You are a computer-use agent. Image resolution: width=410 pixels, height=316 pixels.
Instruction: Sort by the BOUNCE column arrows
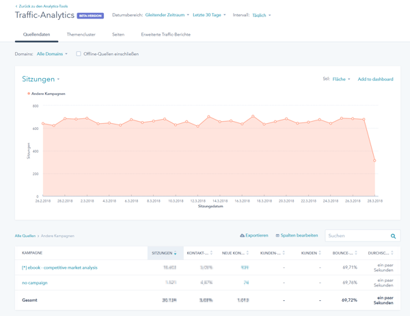(x=356, y=253)
